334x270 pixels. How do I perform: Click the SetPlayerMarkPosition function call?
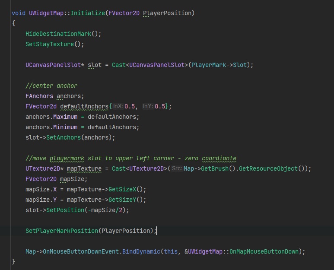(62, 231)
